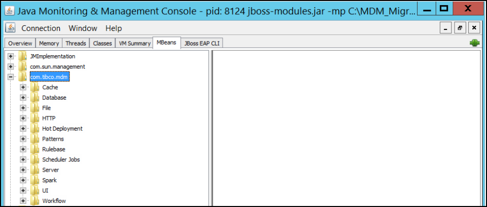The image size is (487, 207).
Task: Expand the Database node
Action: tap(23, 98)
